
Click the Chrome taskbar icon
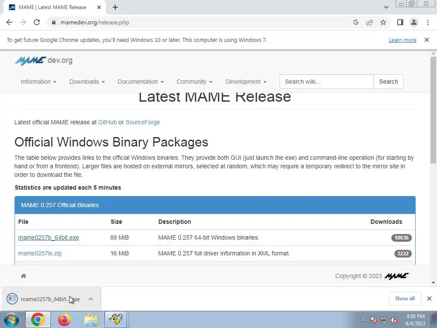coord(38,319)
